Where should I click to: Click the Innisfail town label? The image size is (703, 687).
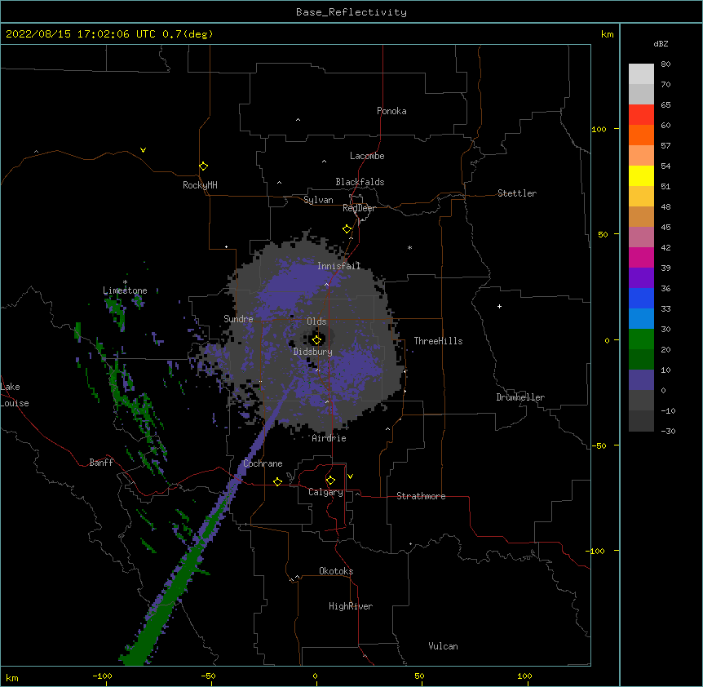click(339, 266)
